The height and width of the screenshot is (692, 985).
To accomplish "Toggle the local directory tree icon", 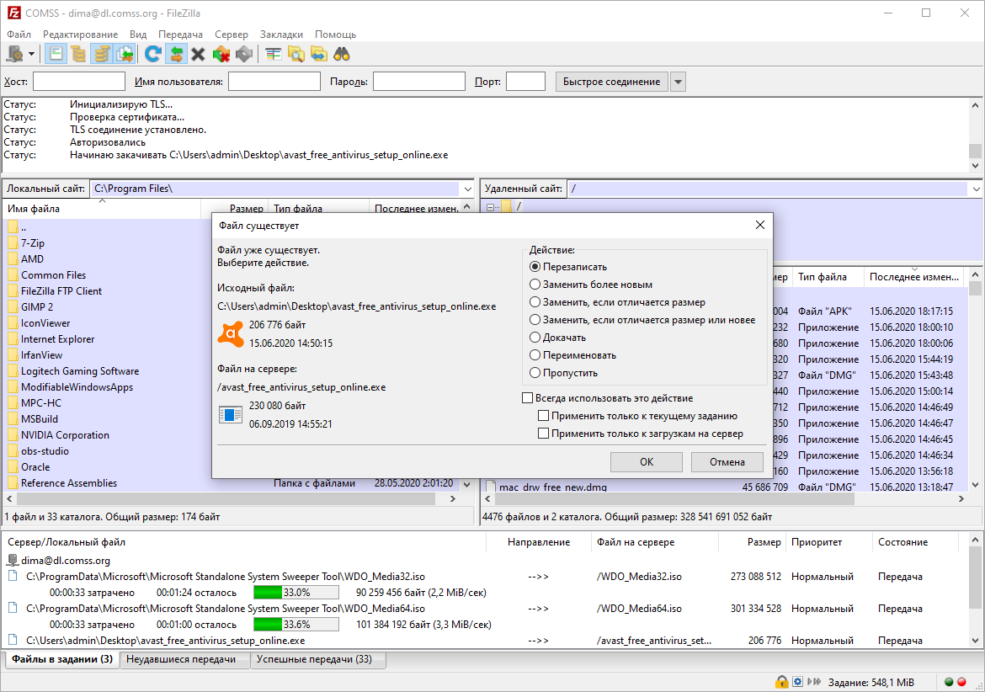I will [x=78, y=54].
